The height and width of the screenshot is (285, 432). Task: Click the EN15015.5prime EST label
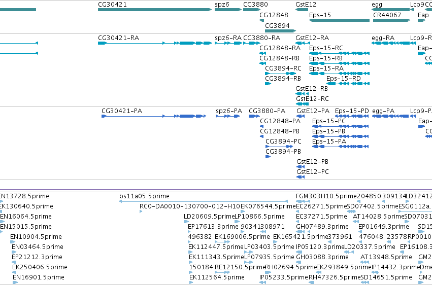coord(26,227)
